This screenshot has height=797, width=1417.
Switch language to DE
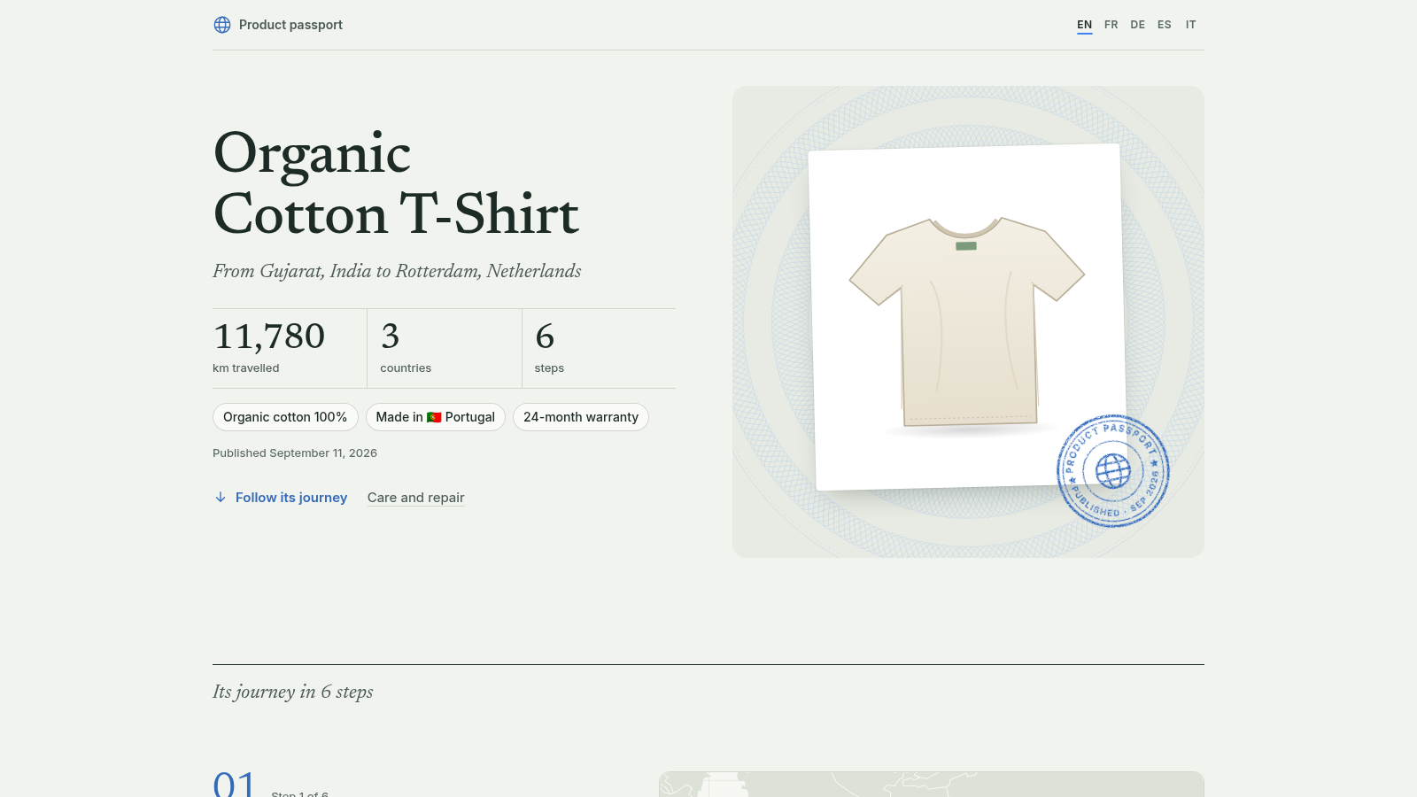click(x=1138, y=25)
